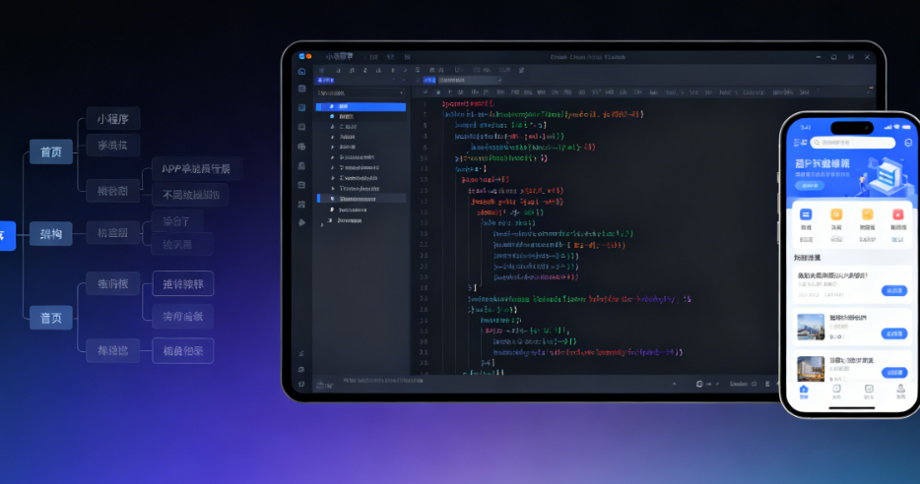Select the blue highlighted file tree item
This screenshot has width=920, height=484.
pos(360,106)
